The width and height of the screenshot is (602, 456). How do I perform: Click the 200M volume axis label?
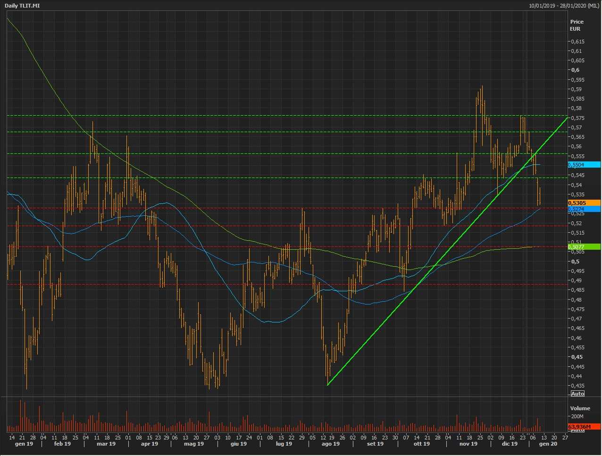pyautogui.click(x=577, y=417)
